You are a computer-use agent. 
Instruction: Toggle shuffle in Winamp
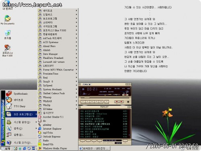(117, 102)
